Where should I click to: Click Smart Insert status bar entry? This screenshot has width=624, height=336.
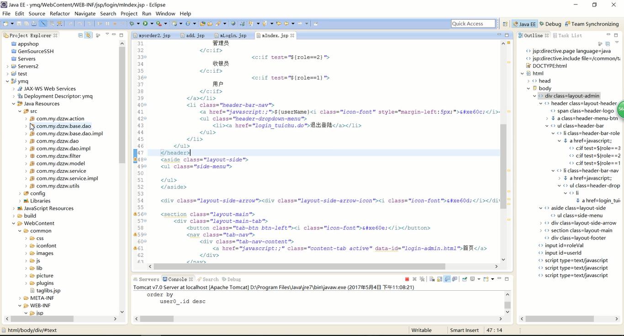pyautogui.click(x=464, y=330)
